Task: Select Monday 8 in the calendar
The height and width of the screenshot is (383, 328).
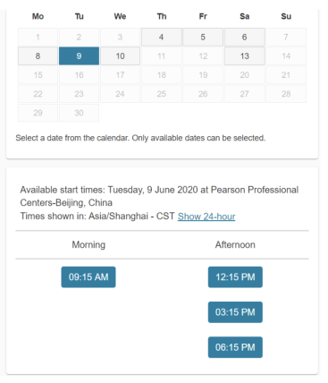Action: [38, 55]
